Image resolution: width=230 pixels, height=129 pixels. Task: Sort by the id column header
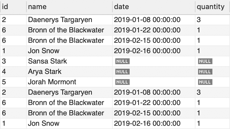tap(13, 7)
